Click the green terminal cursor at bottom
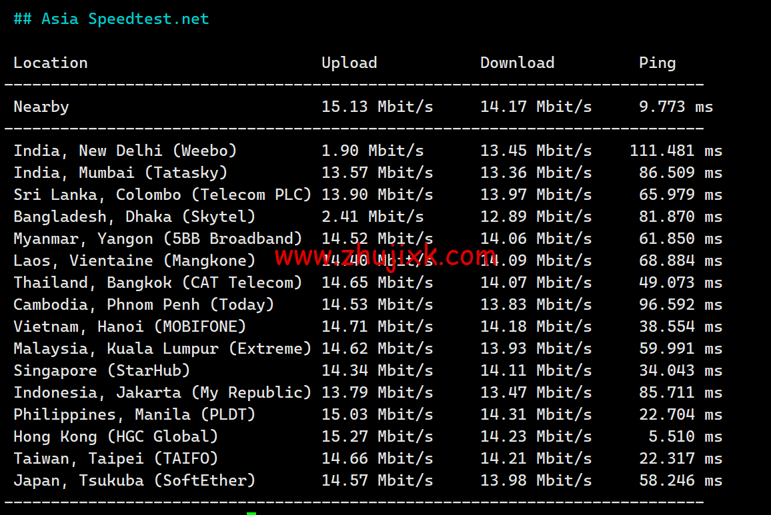This screenshot has width=771, height=515. point(251,513)
